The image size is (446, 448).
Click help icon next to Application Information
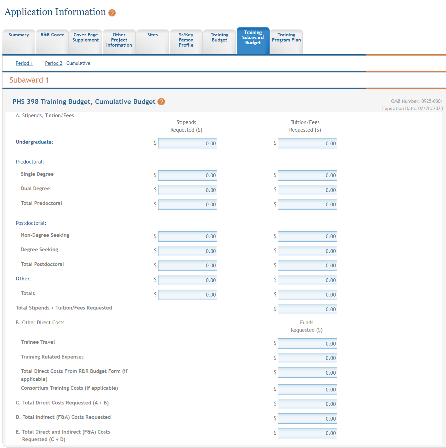[112, 13]
